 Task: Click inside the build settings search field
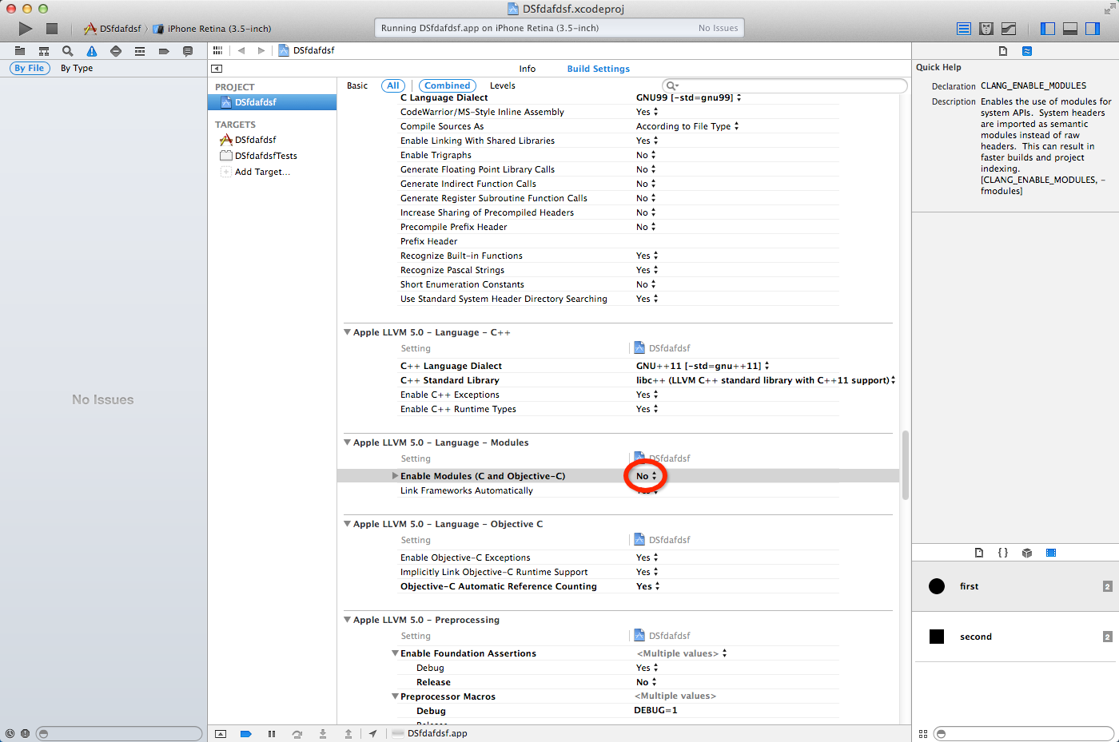click(784, 85)
